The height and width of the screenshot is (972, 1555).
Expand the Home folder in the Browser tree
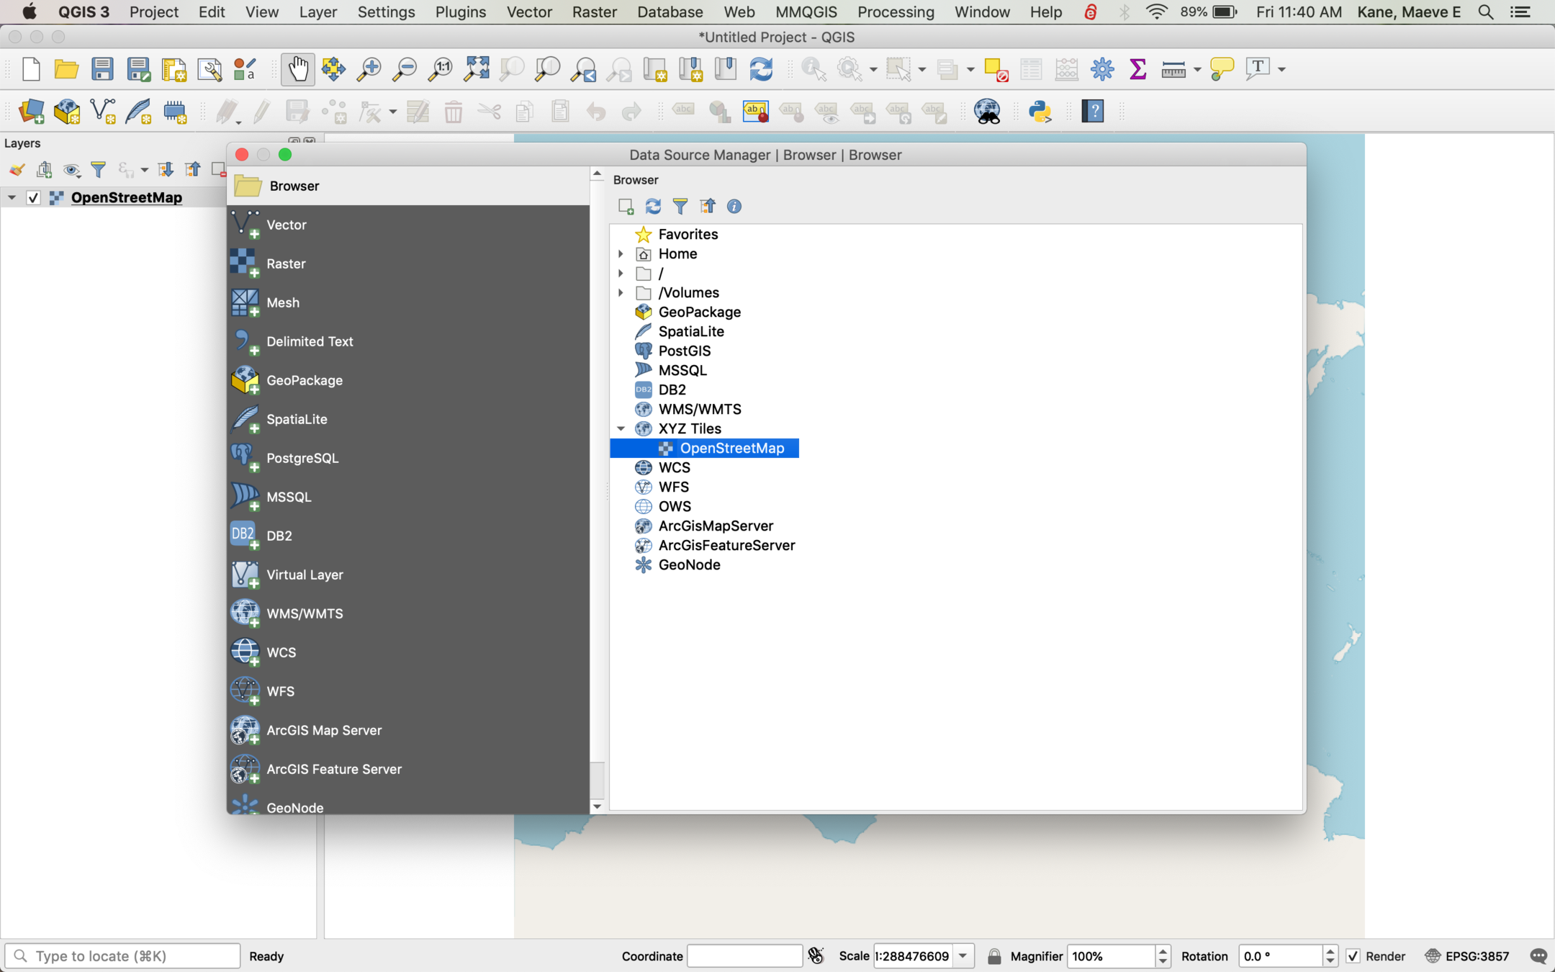[x=621, y=253]
